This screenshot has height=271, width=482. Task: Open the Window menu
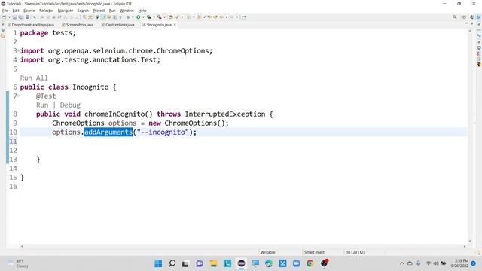[x=127, y=11]
